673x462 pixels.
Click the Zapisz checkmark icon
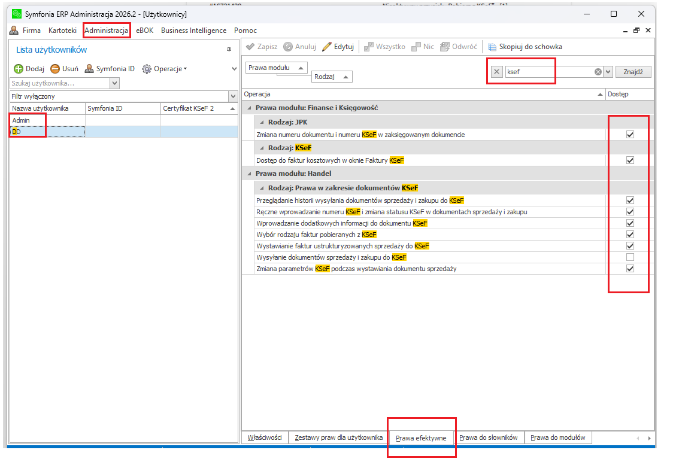pyautogui.click(x=250, y=47)
